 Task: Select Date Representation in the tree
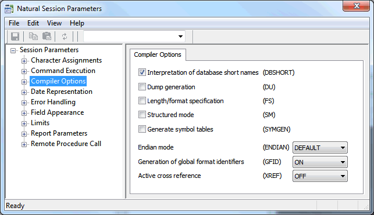[62, 92]
